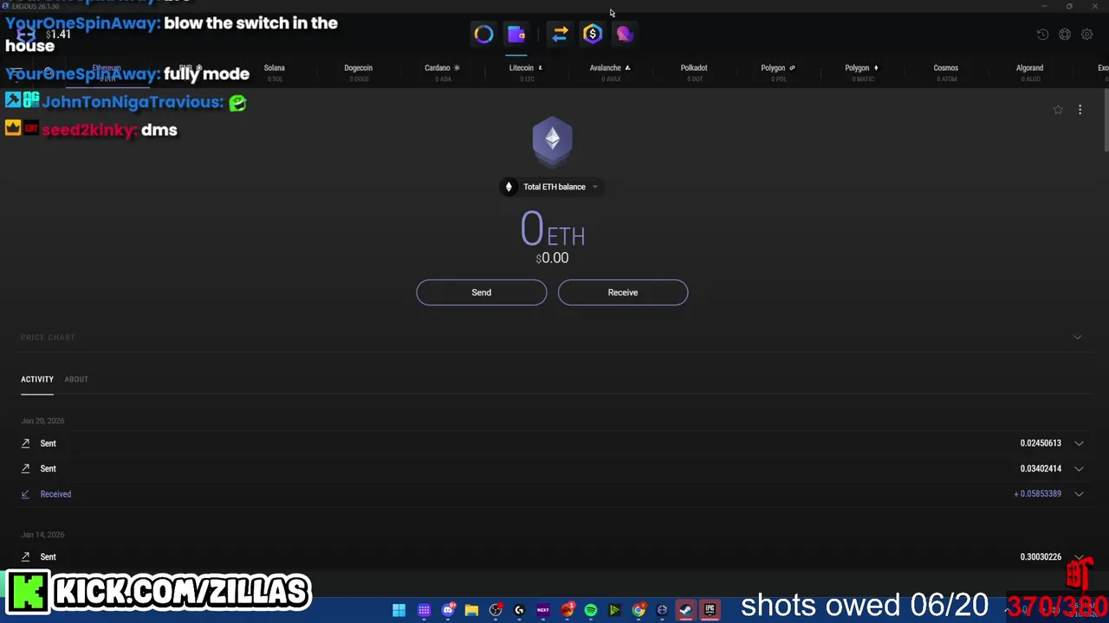Click the 0.03402414 amount
Viewport: 1109px width, 623px height.
[1041, 469]
